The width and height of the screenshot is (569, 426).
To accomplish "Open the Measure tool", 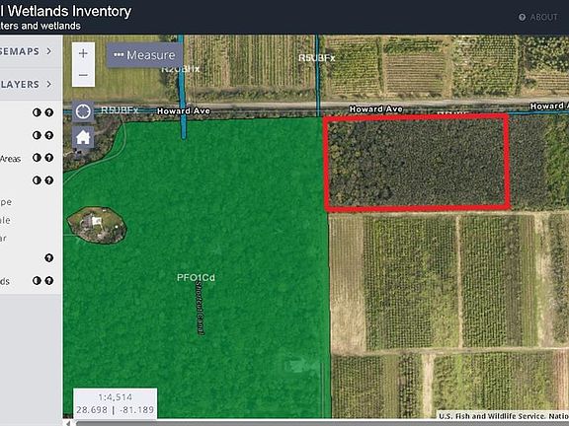I will coord(144,55).
